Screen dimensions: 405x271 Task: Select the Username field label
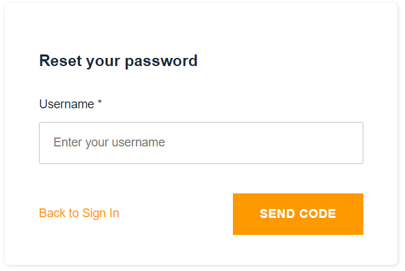click(67, 104)
